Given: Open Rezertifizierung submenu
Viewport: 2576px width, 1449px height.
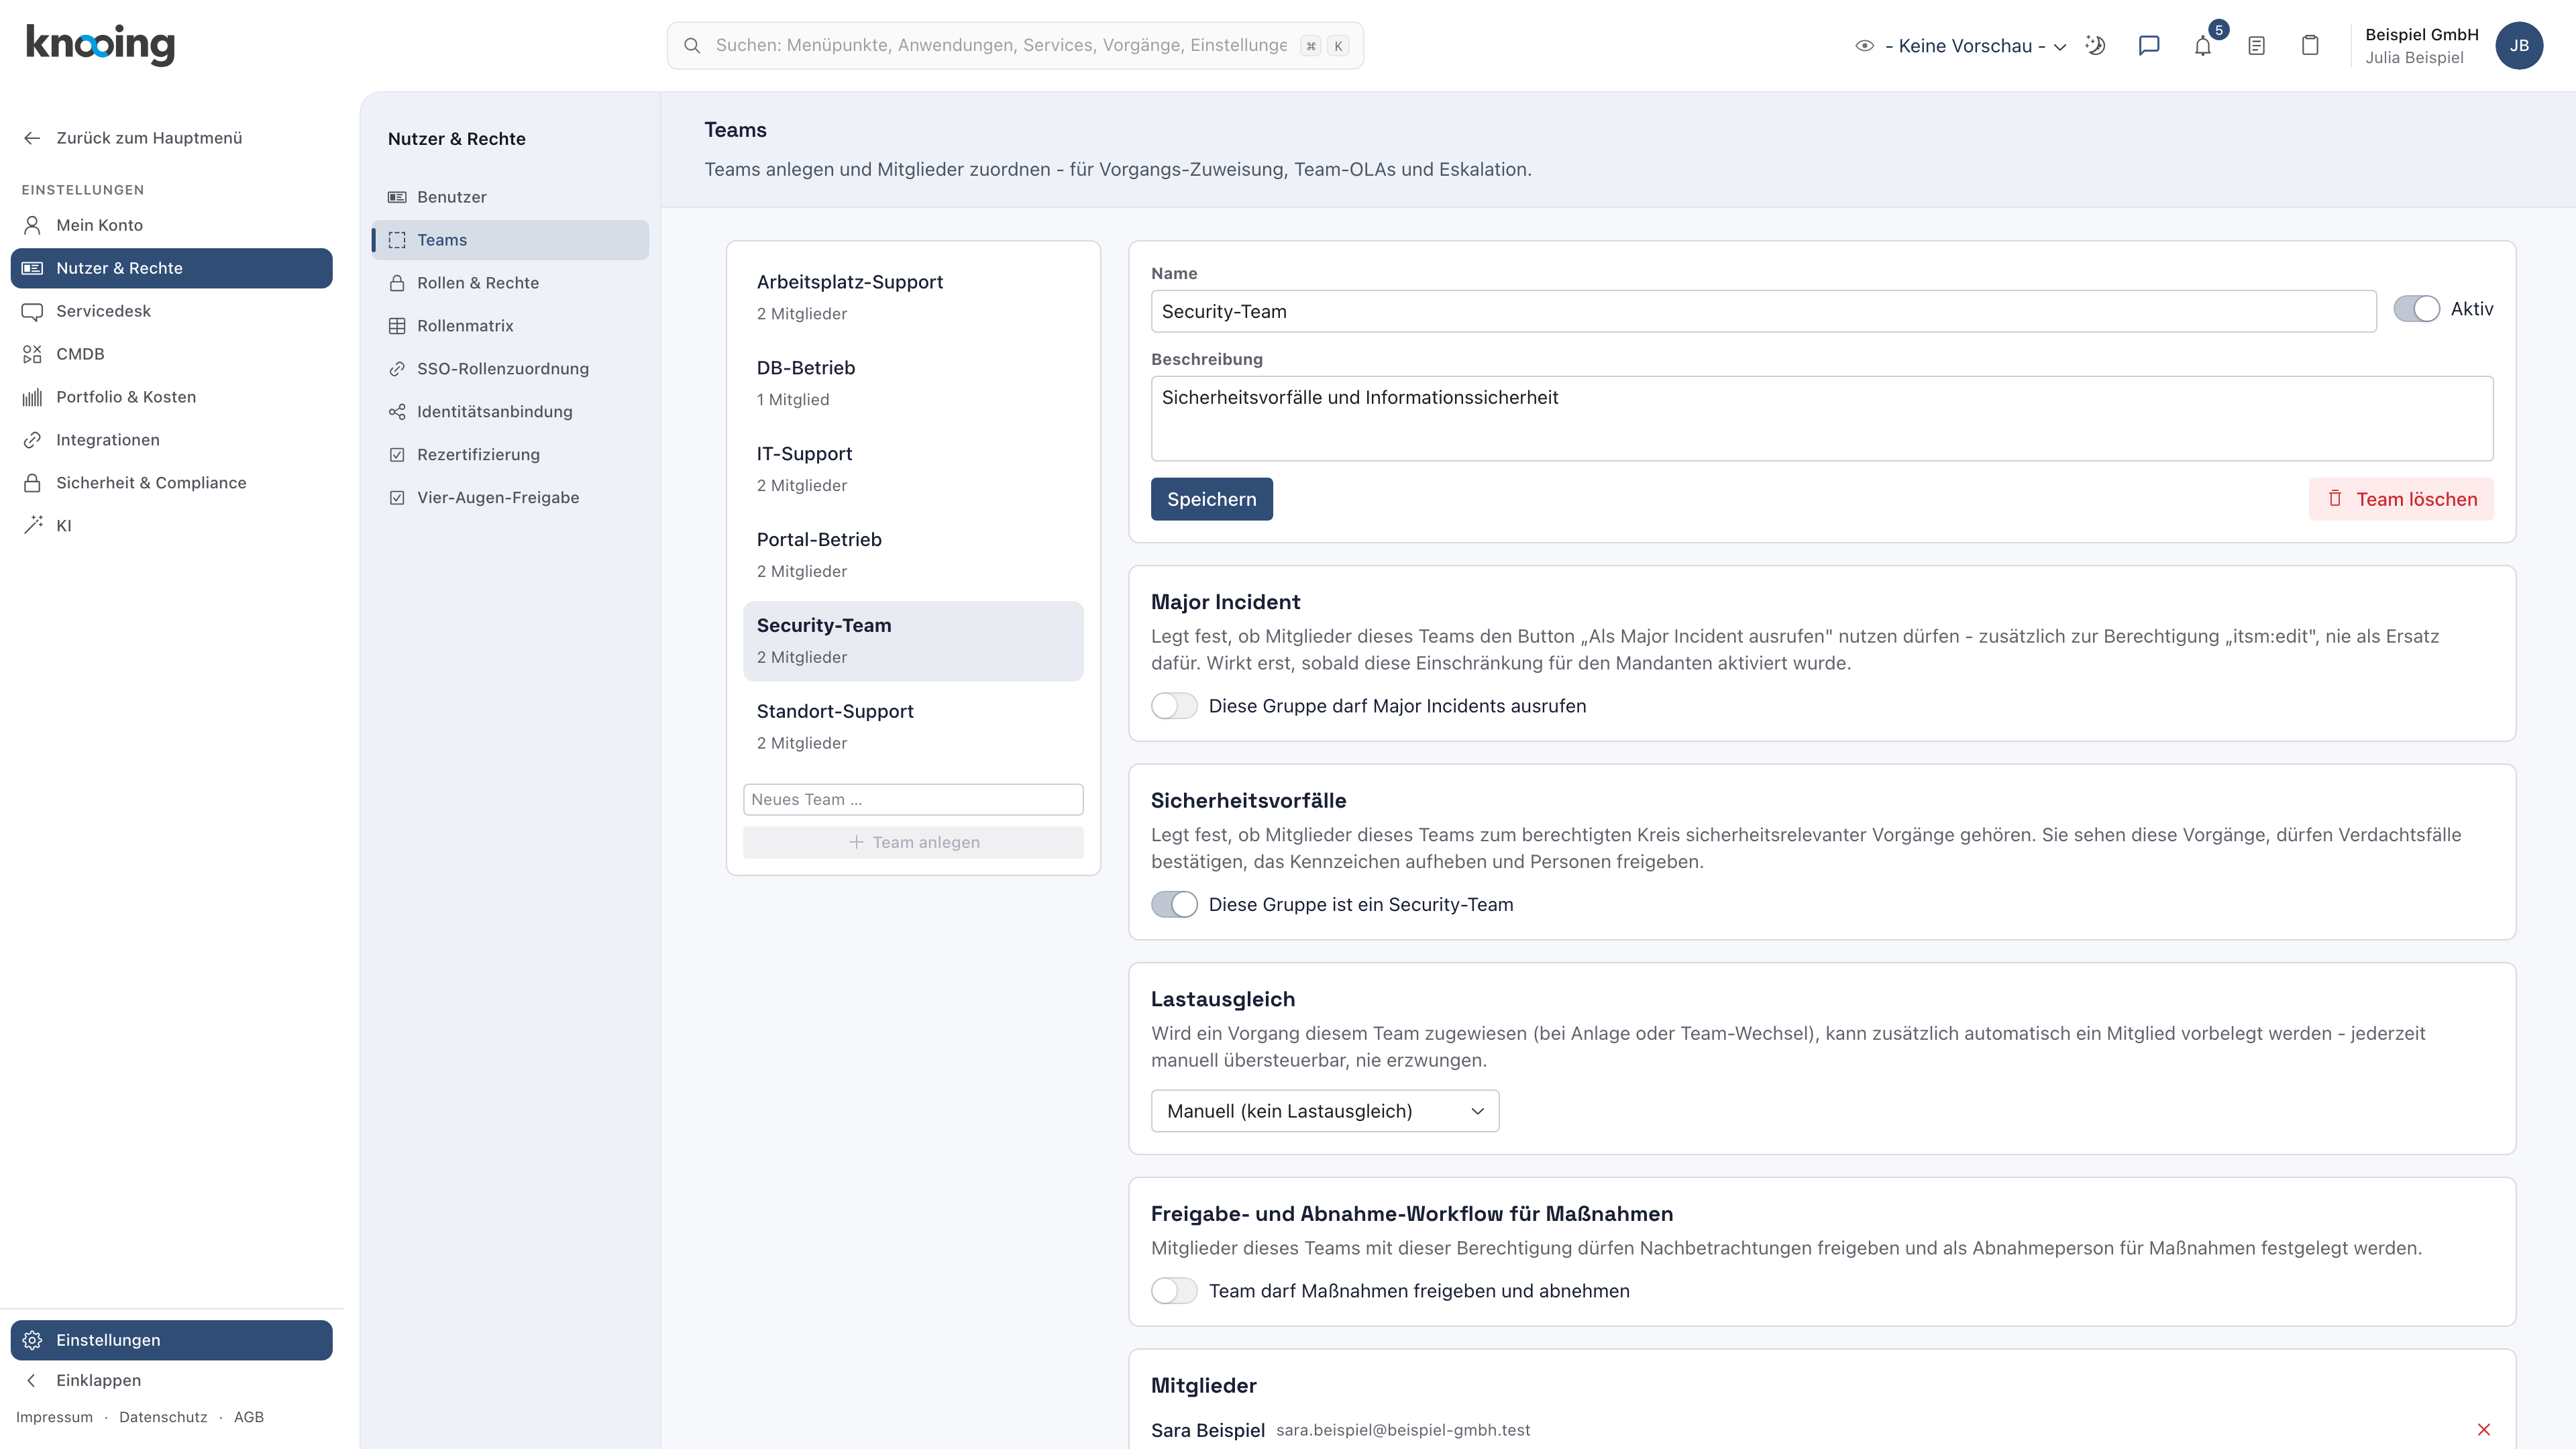Looking at the screenshot, I should coord(510,455).
